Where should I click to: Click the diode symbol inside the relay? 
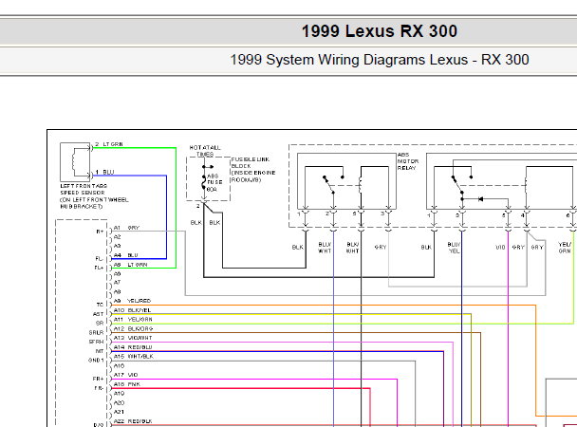[480, 199]
